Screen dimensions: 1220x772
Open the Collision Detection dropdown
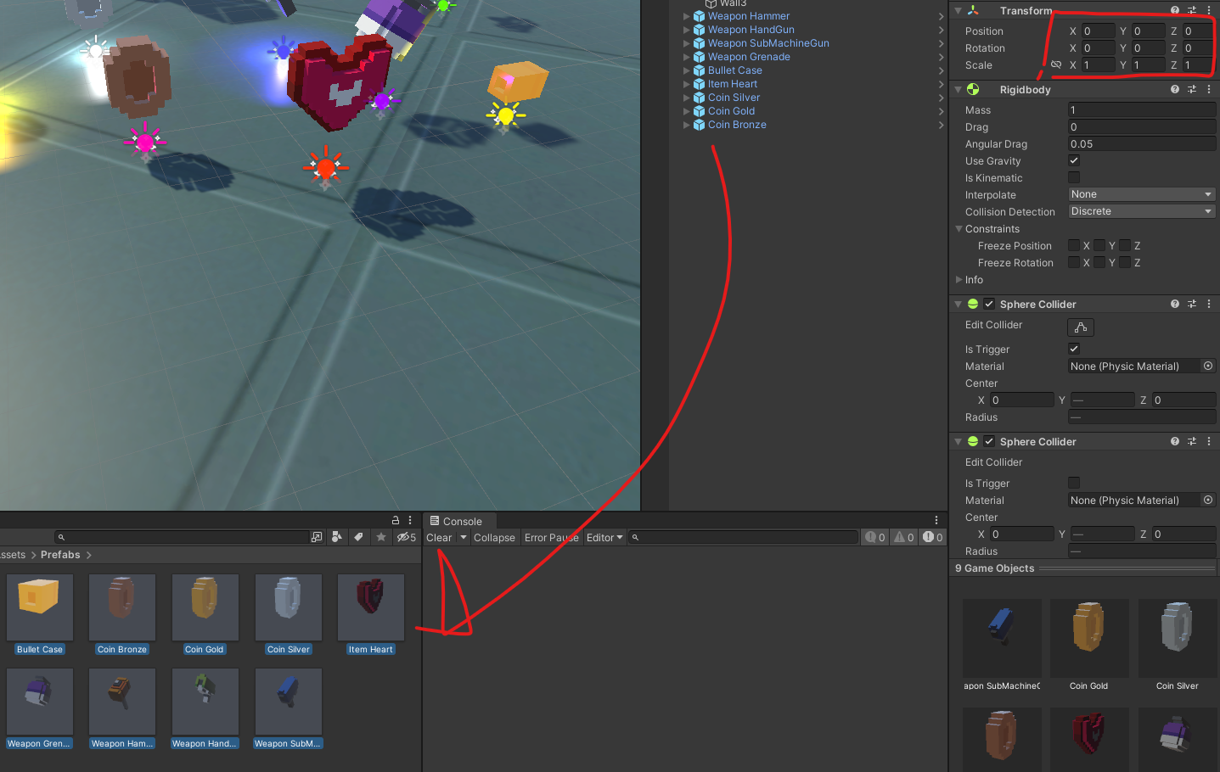tap(1141, 211)
